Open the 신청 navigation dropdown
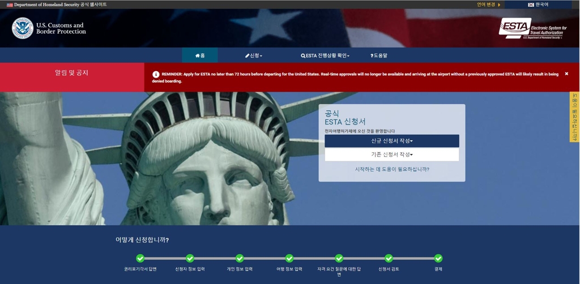The height and width of the screenshot is (284, 580). (x=254, y=55)
